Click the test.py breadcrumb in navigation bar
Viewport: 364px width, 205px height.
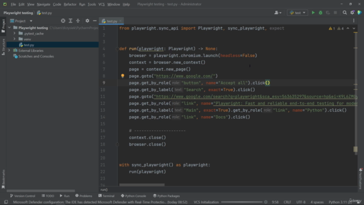tap(44, 13)
